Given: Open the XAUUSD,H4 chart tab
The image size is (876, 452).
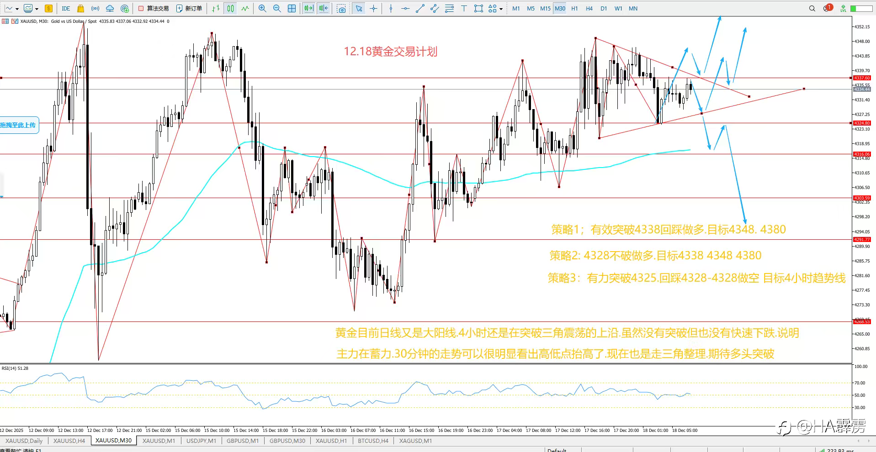Looking at the screenshot, I should (x=69, y=441).
